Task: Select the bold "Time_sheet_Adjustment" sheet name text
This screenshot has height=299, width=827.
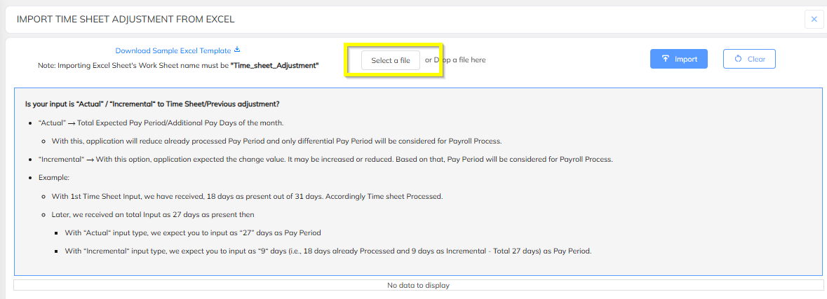Action: pos(274,66)
